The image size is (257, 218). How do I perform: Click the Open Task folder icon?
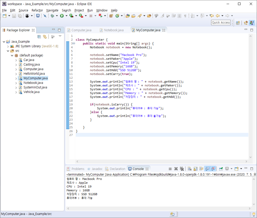133,16
